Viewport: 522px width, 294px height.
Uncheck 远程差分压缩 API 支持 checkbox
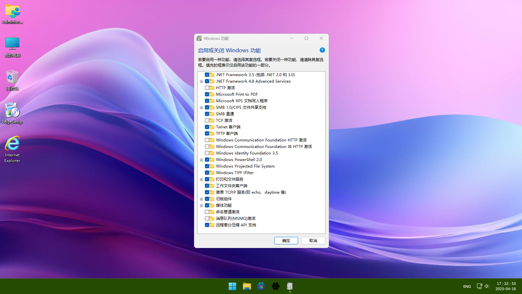pos(207,225)
